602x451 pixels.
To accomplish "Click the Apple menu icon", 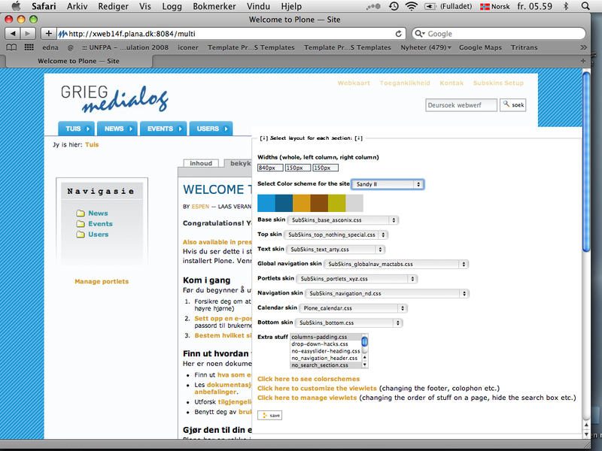I will (15, 6).
